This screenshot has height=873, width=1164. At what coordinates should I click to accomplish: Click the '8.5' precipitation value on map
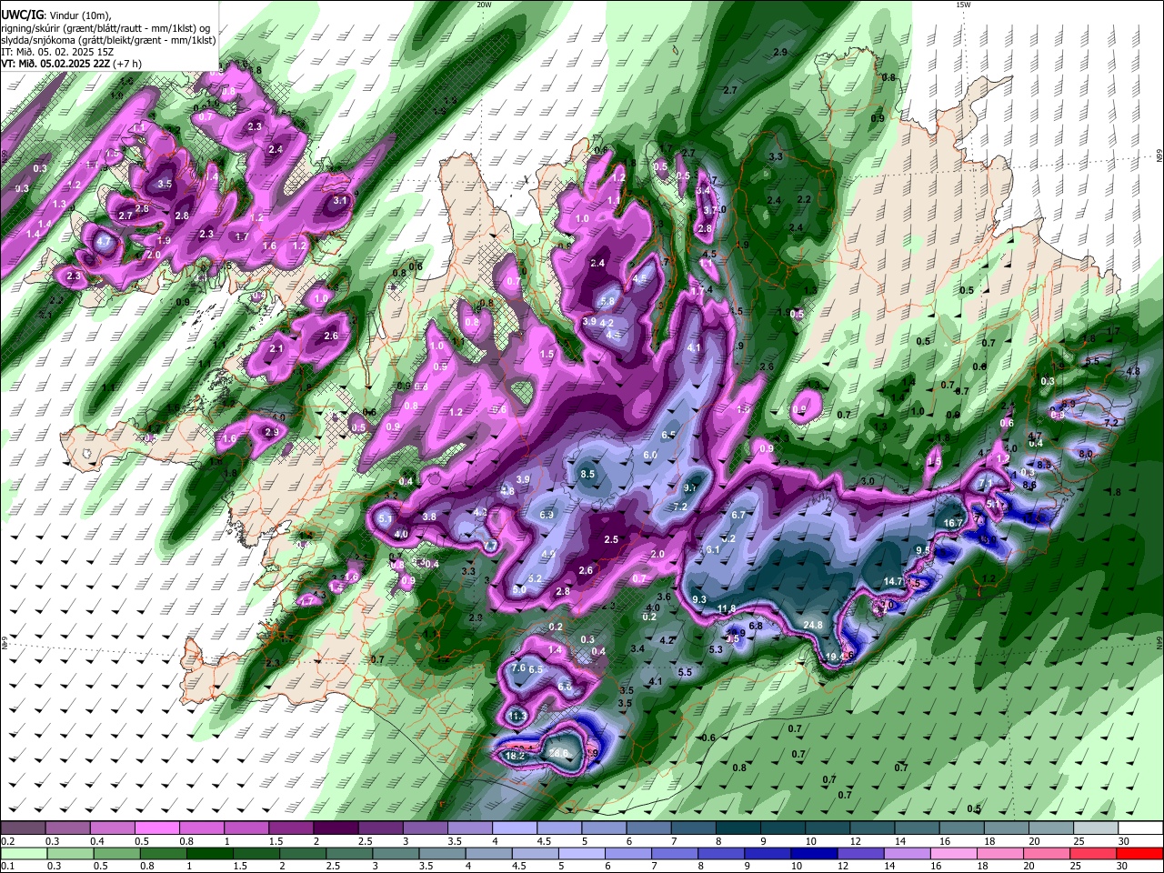pos(587,474)
